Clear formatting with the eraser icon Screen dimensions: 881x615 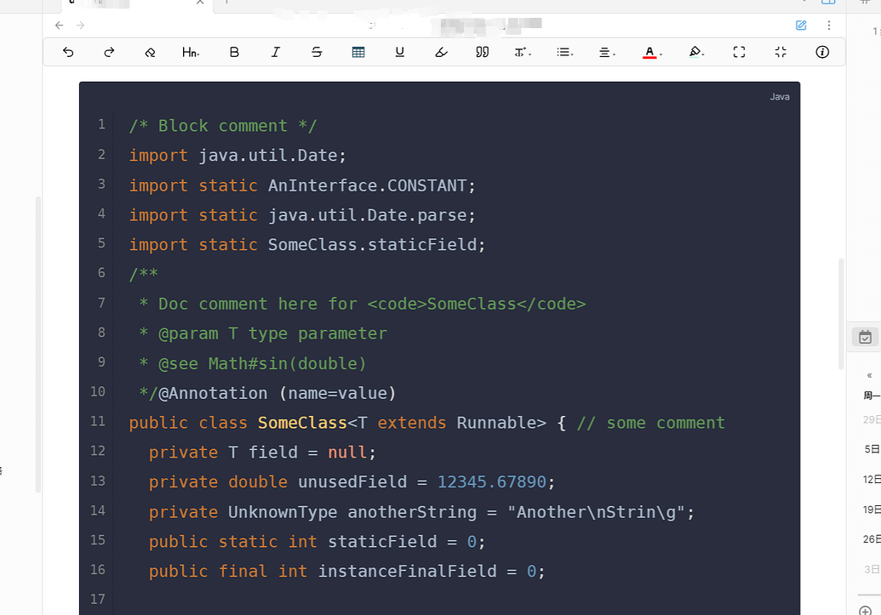pos(150,52)
